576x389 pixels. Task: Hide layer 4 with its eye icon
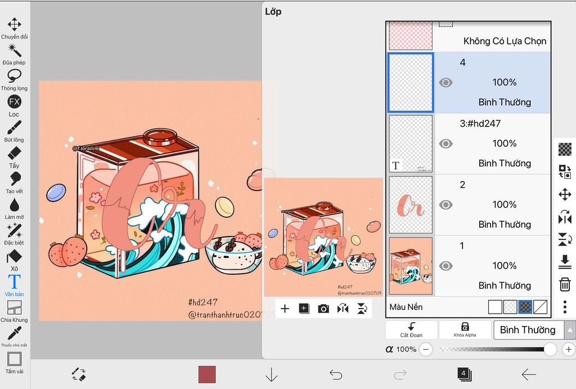(x=445, y=83)
